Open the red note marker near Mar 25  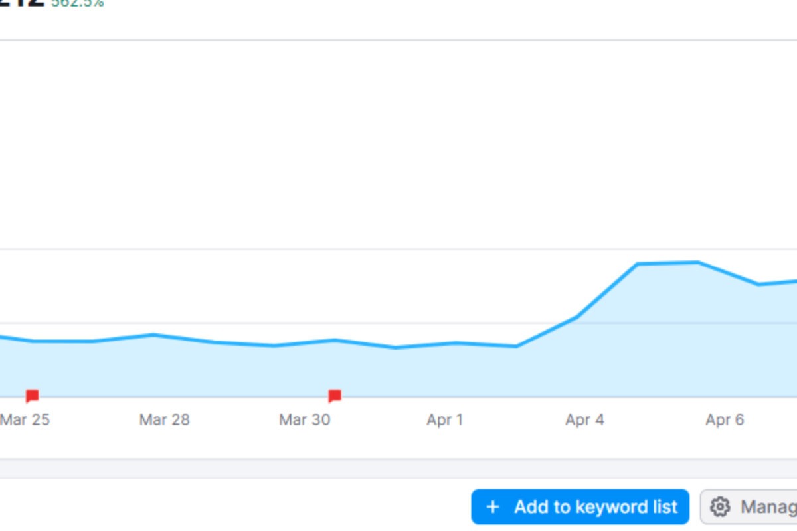click(33, 396)
